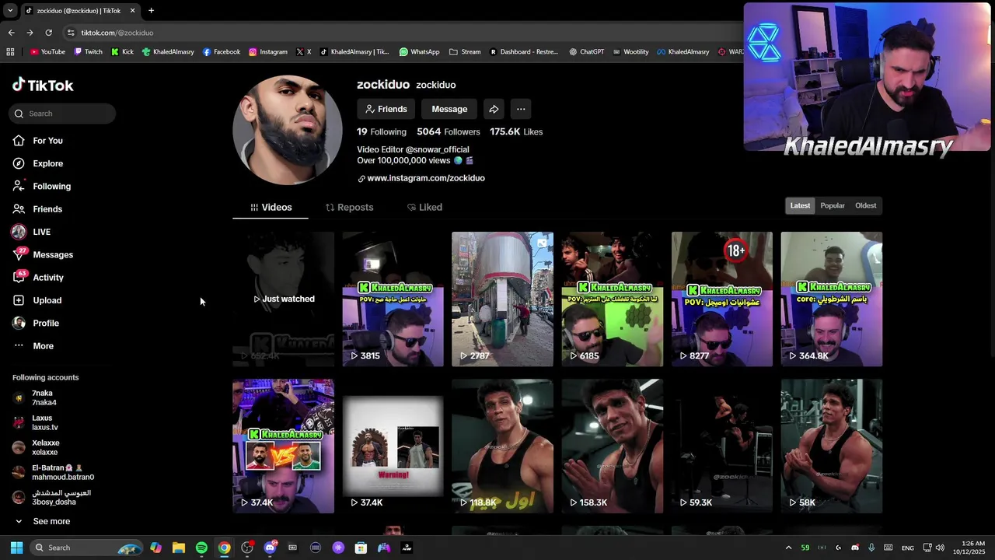Switch to the Liked tab
Screen dimensions: 995x560
pyautogui.click(x=424, y=207)
